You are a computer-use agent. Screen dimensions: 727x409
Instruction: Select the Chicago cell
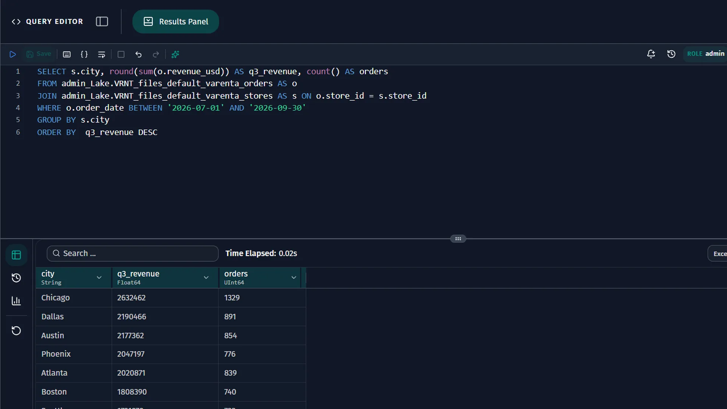[x=74, y=298]
